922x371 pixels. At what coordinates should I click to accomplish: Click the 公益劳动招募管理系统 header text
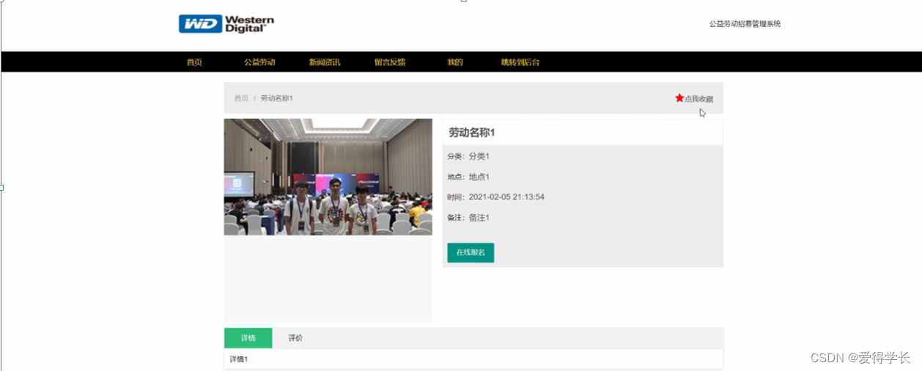coord(745,24)
